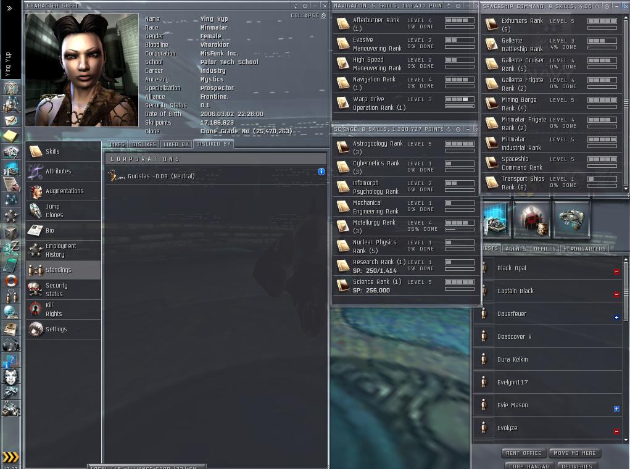The height and width of the screenshot is (469, 630).
Task: Switch to the Liked By tab
Action: pyautogui.click(x=176, y=144)
